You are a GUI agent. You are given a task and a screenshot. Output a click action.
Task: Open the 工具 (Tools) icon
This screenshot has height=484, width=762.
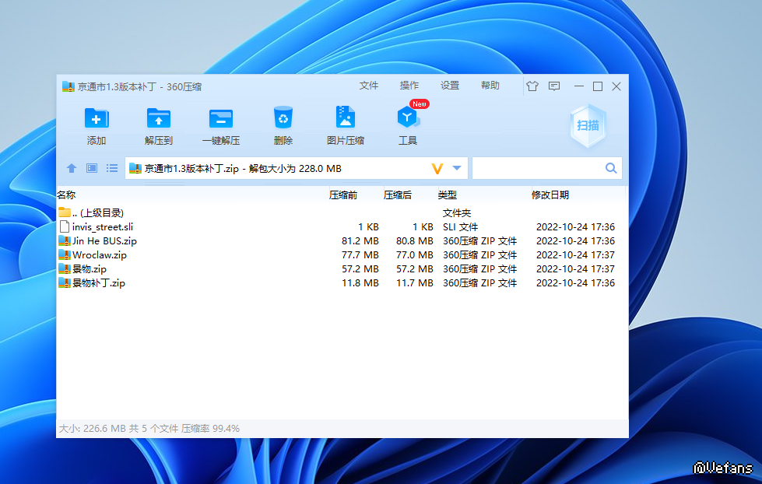(408, 118)
